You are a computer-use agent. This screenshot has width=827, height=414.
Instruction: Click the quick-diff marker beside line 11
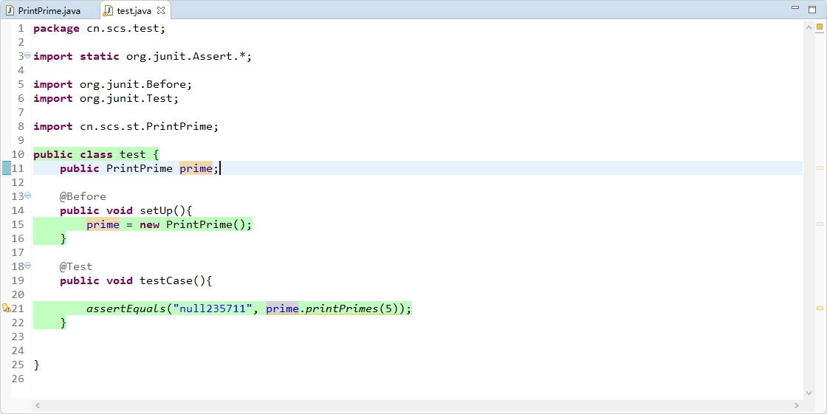pos(7,168)
